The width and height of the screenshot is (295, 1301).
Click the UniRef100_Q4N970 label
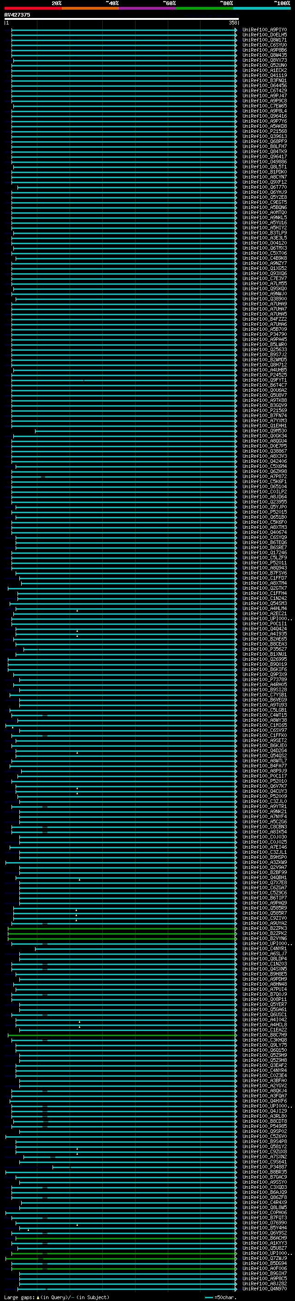(265, 1289)
